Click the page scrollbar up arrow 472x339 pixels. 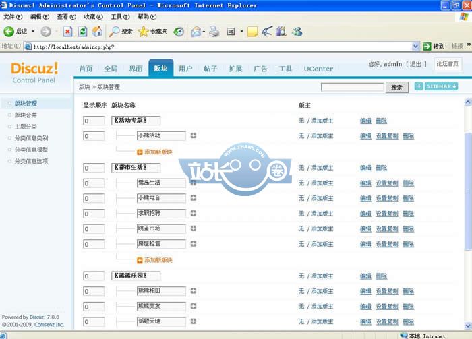pos(468,102)
